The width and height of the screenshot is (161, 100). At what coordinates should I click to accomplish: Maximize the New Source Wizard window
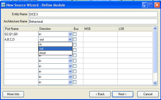pos(151,5)
